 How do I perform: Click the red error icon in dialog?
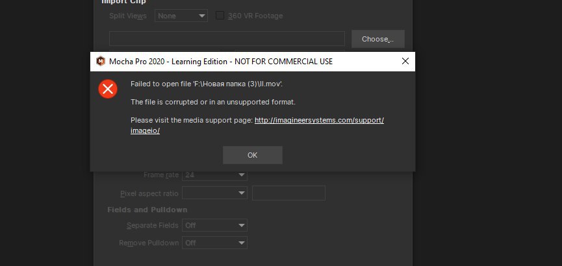coord(108,89)
